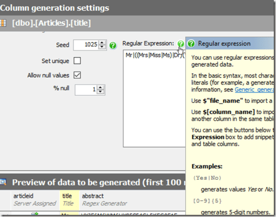Screen dimensions: 276x217
Task: Uncheck the Allow null values checkbox
Action: 77,75
